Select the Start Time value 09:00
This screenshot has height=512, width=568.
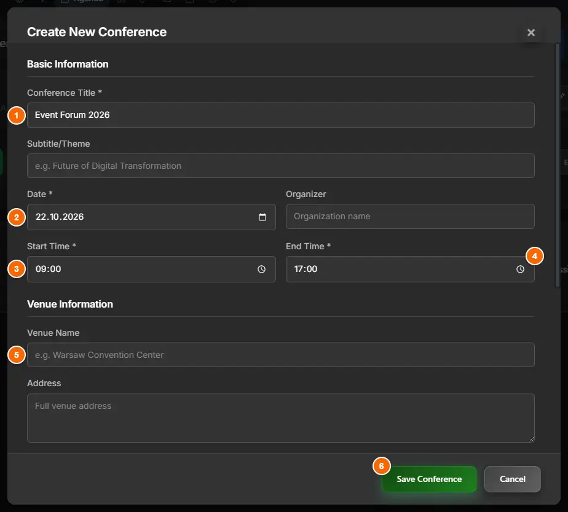click(x=48, y=270)
